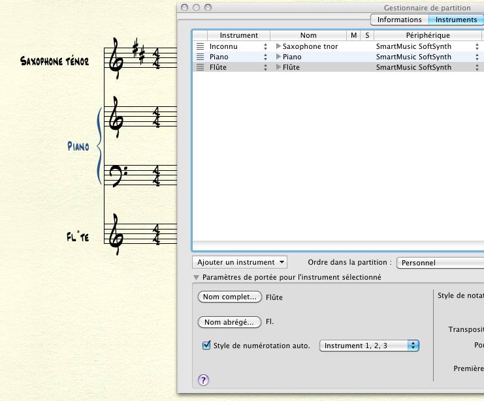
Task: Expand the Piano name disclosure triangle
Action: [279, 57]
